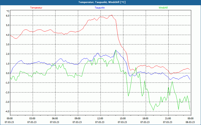Screen dimensions: 201x125
Task: Click the '09:00' time axis label
Action: (x=77, y=118)
